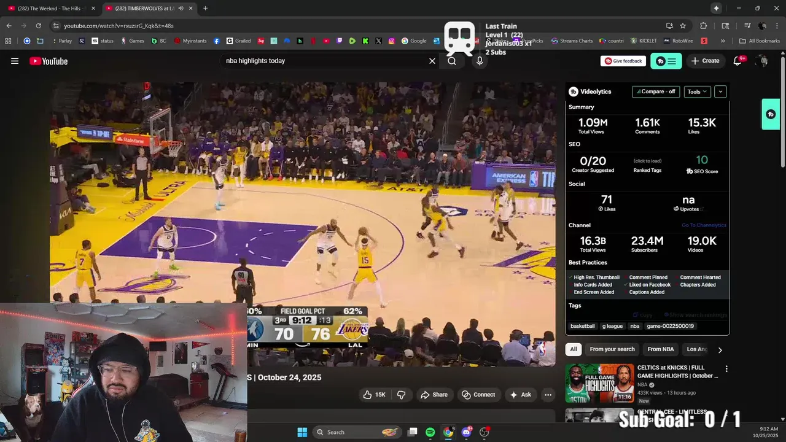Screen dimensions: 786x442
Task: Open the Grailed bookmark
Action: point(238,41)
